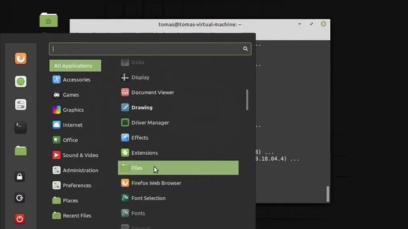Screen dimensions: 408x229
Task: Open the Preferences category
Action: coord(75,185)
